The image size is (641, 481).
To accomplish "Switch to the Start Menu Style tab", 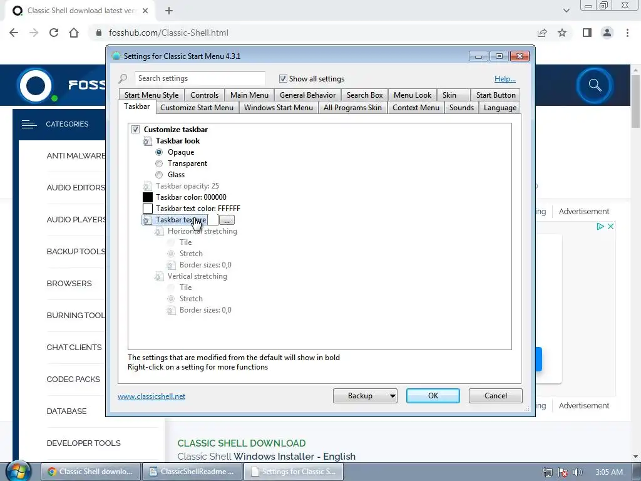I will tap(151, 95).
